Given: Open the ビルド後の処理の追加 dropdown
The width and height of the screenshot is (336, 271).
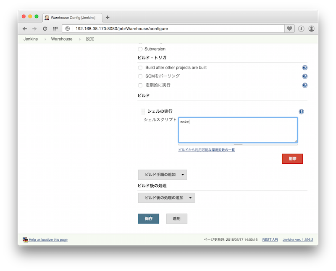Looking at the screenshot, I should pos(166,198).
